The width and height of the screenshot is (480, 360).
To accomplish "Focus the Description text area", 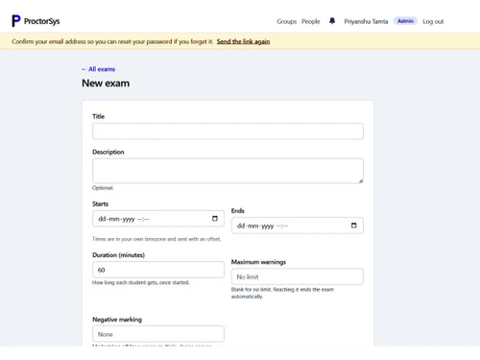I will pos(228,171).
